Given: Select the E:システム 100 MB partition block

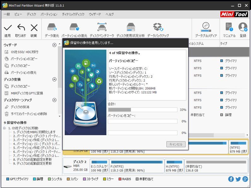Looking at the screenshot, I should (99, 166).
